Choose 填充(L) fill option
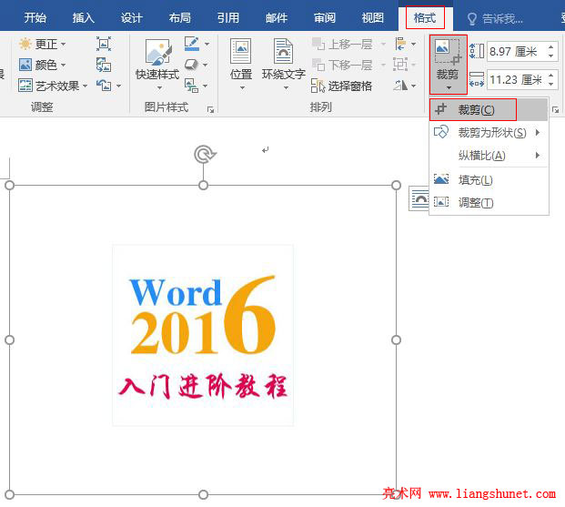Screen dimensions: 565x507 [x=489, y=179]
